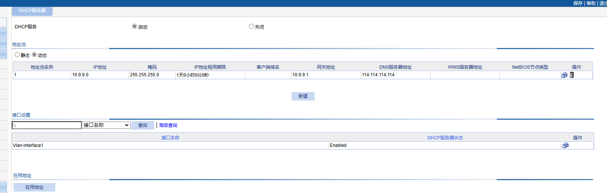Viewport: 607px width, 193px height.
Task: Switch to the DHCP服务器 tab
Action: tap(32, 11)
